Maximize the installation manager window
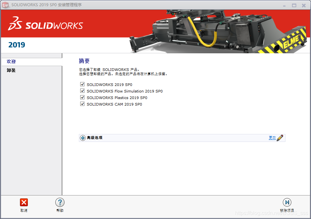Viewport: 311px width, 219px height. [294, 6]
